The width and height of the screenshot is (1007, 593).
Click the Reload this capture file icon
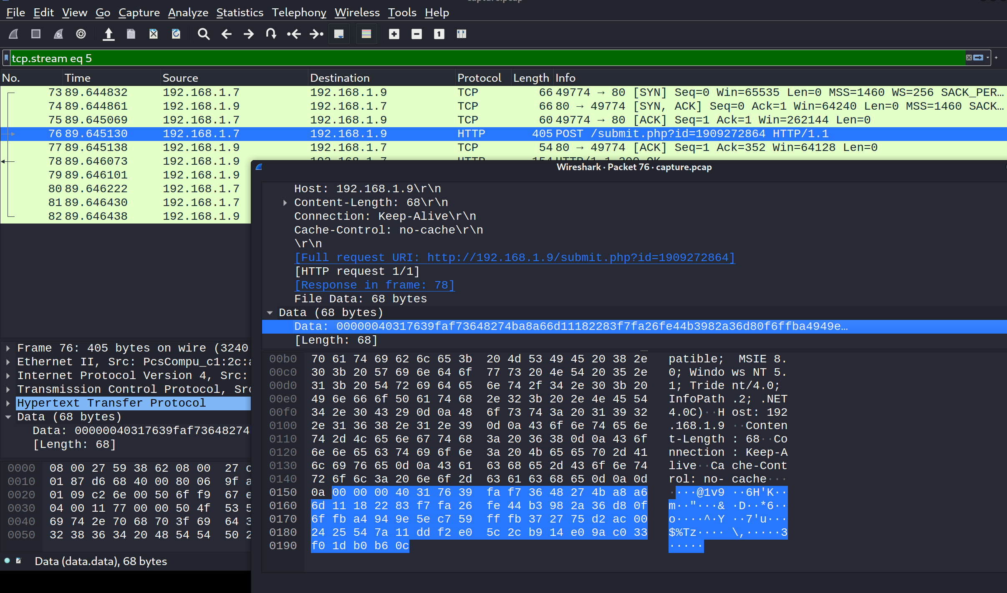click(176, 34)
